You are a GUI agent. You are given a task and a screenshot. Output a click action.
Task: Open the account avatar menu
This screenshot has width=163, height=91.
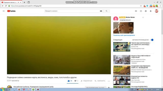coord(157,11)
